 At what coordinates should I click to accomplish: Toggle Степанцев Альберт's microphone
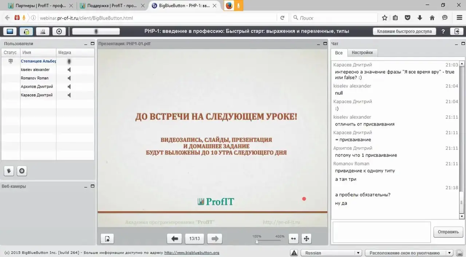[x=68, y=61]
